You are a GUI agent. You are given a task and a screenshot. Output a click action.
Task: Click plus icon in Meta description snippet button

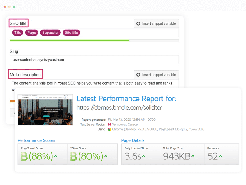[x=138, y=75]
